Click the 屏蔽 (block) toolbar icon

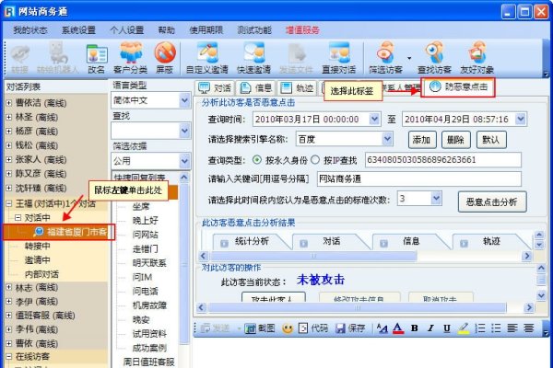(x=166, y=58)
